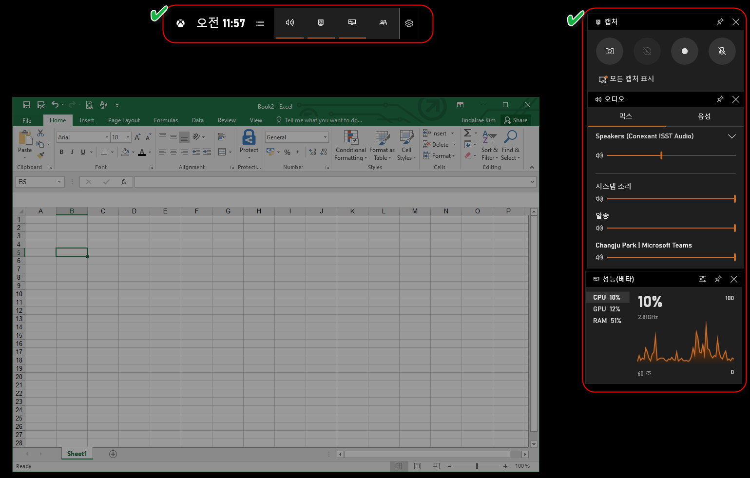
Task: Open Conditional Formatting dropdown
Action: click(x=351, y=145)
